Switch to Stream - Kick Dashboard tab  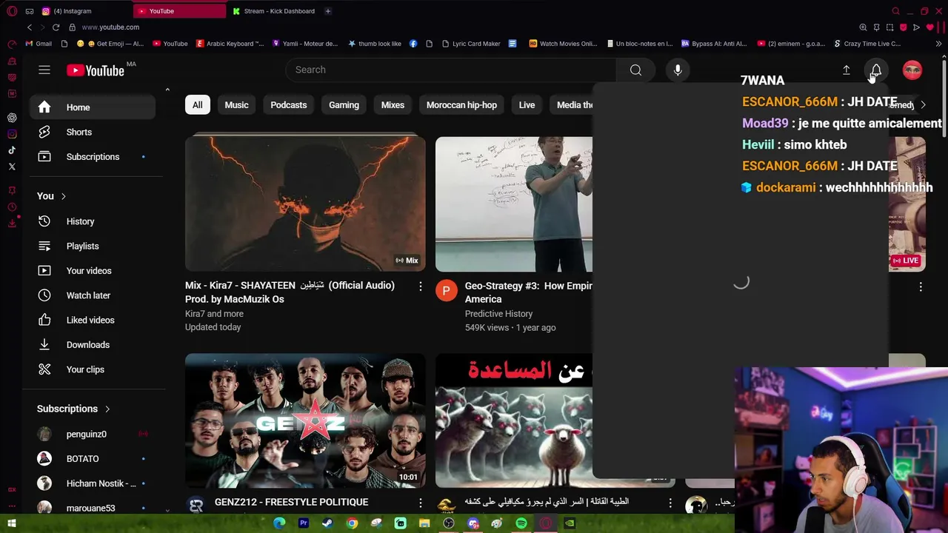[x=274, y=11]
